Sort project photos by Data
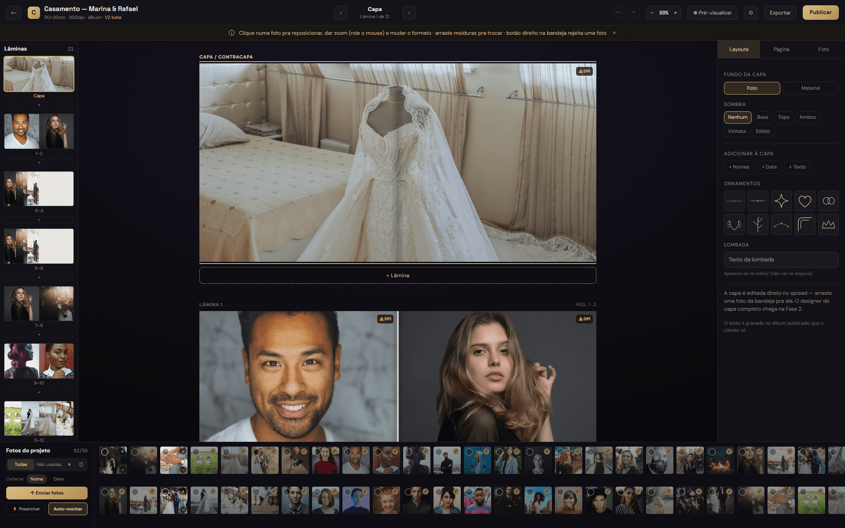This screenshot has height=528, width=845. 59,479
